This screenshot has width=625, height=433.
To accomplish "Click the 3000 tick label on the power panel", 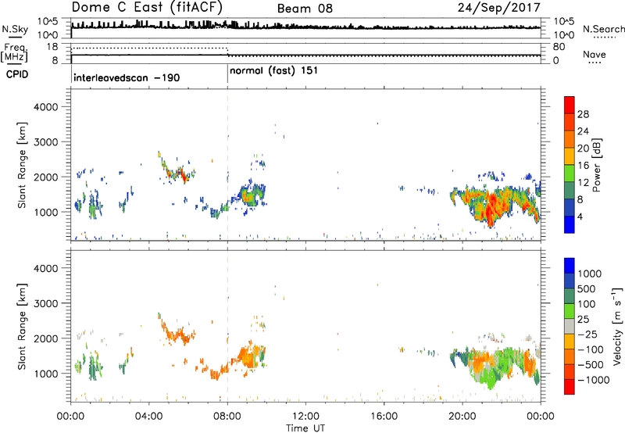I will [x=45, y=142].
